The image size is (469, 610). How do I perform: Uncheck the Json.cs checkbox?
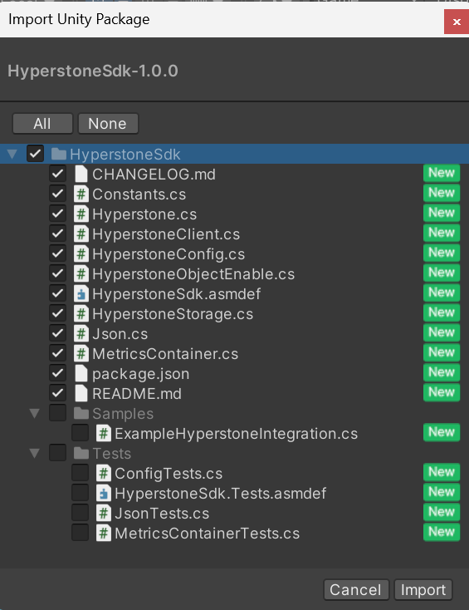[x=57, y=333]
